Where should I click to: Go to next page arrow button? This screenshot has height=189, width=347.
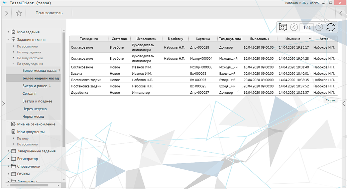coord(319,27)
